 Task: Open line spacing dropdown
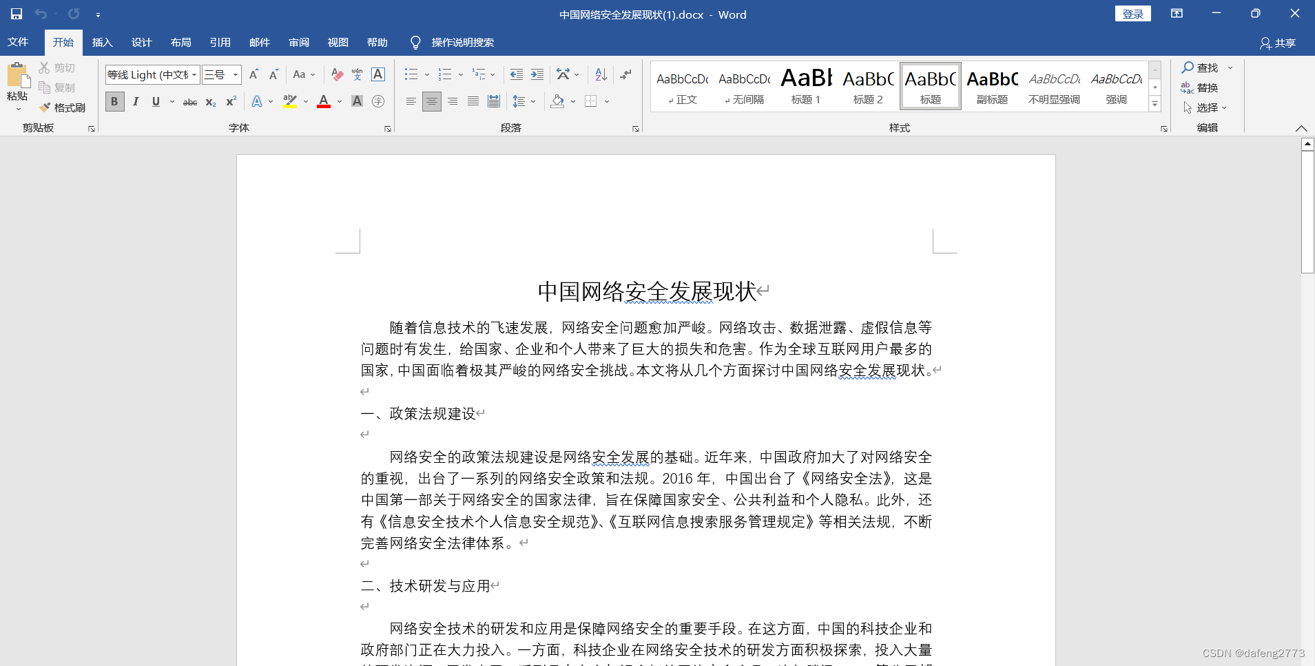click(x=533, y=101)
